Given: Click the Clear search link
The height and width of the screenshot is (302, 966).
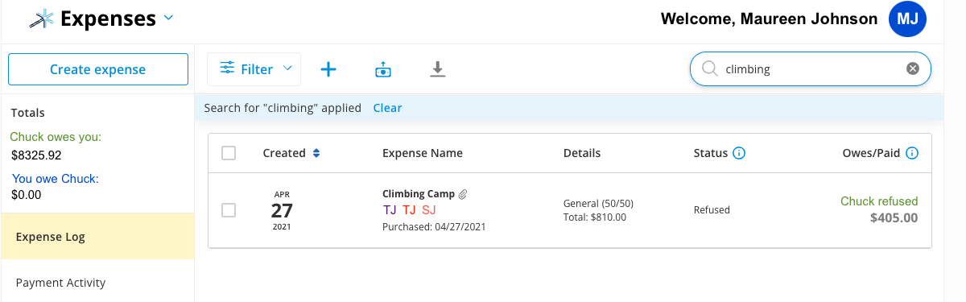Looking at the screenshot, I should coord(387,108).
